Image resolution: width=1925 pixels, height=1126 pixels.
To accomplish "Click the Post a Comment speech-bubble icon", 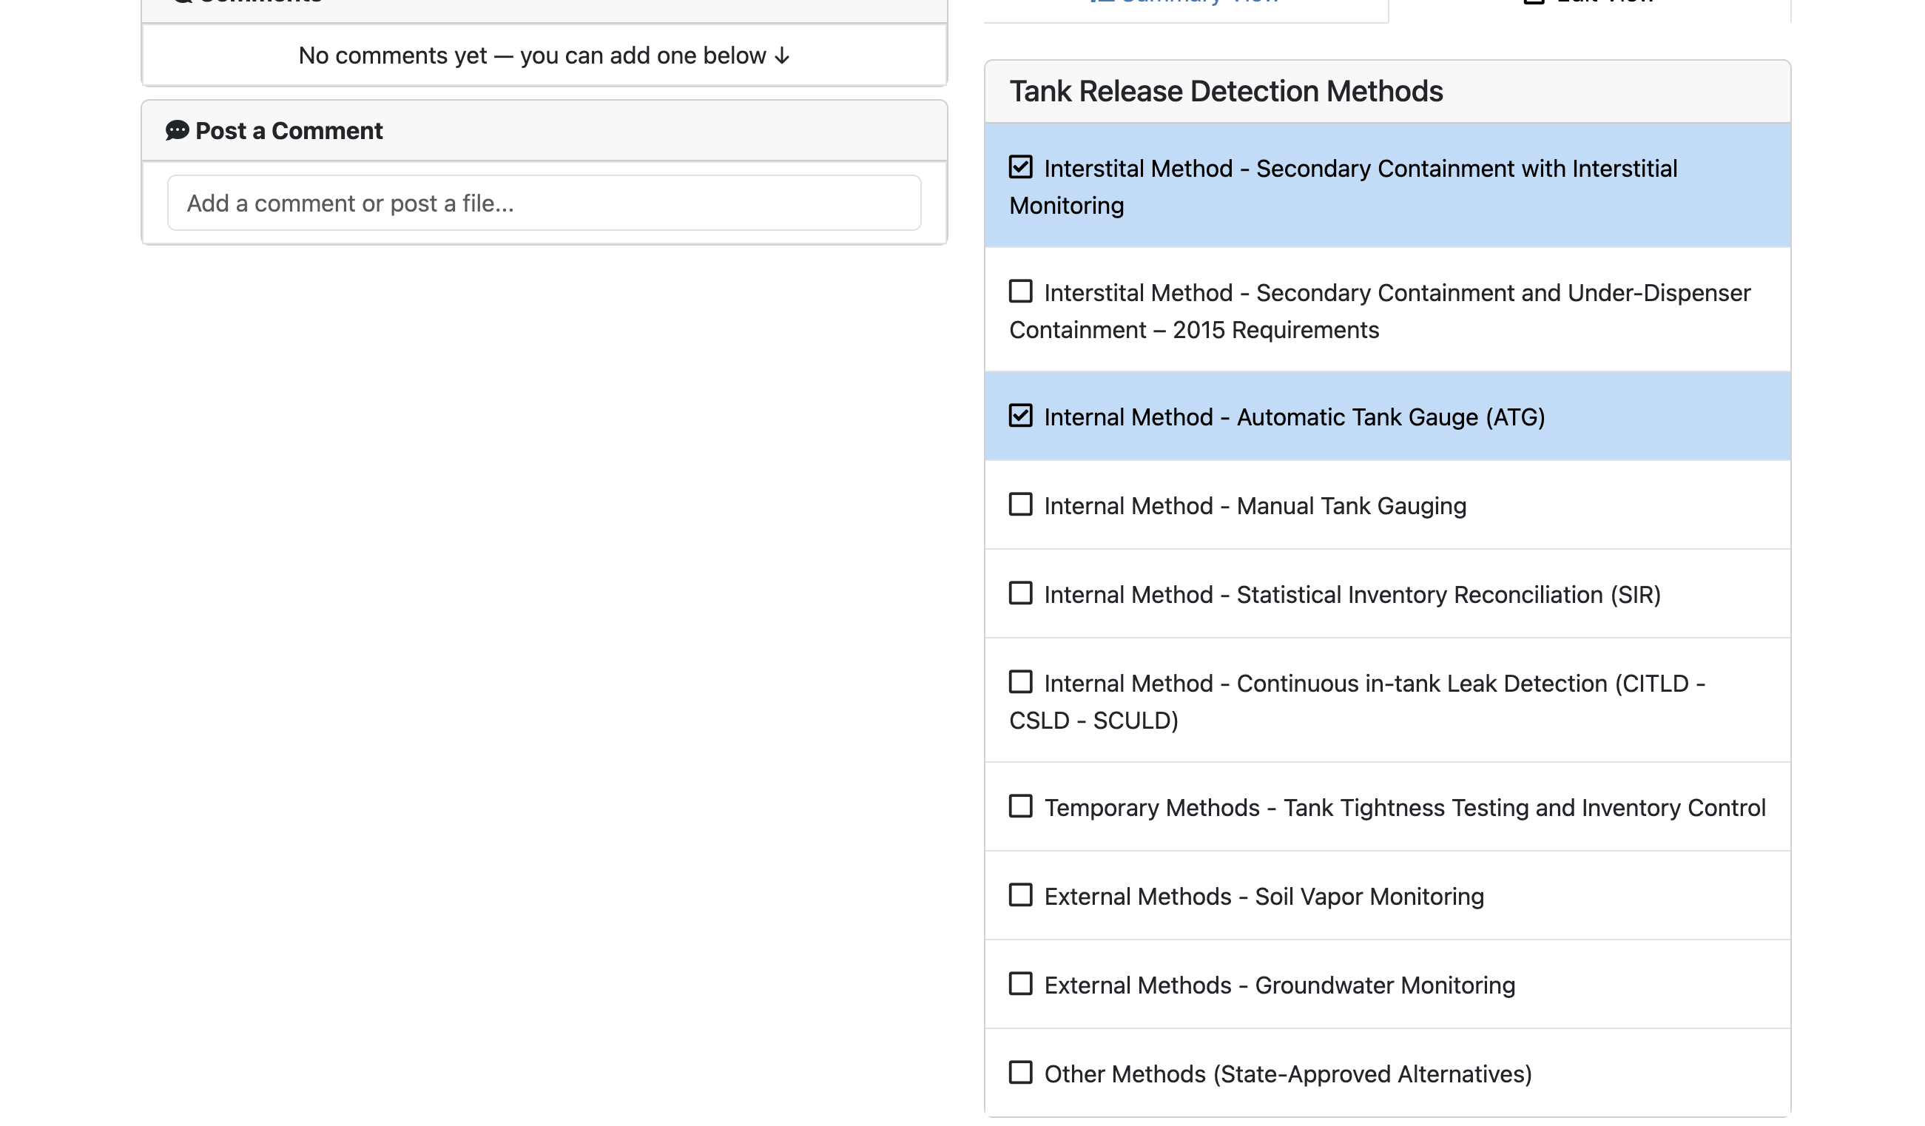I will (178, 131).
